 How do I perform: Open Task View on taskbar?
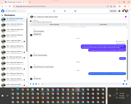[x=7, y=96]
